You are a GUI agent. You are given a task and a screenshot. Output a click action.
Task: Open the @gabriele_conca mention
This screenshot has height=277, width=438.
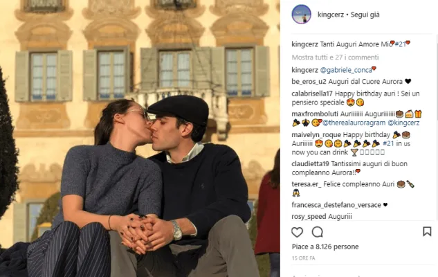(346, 70)
